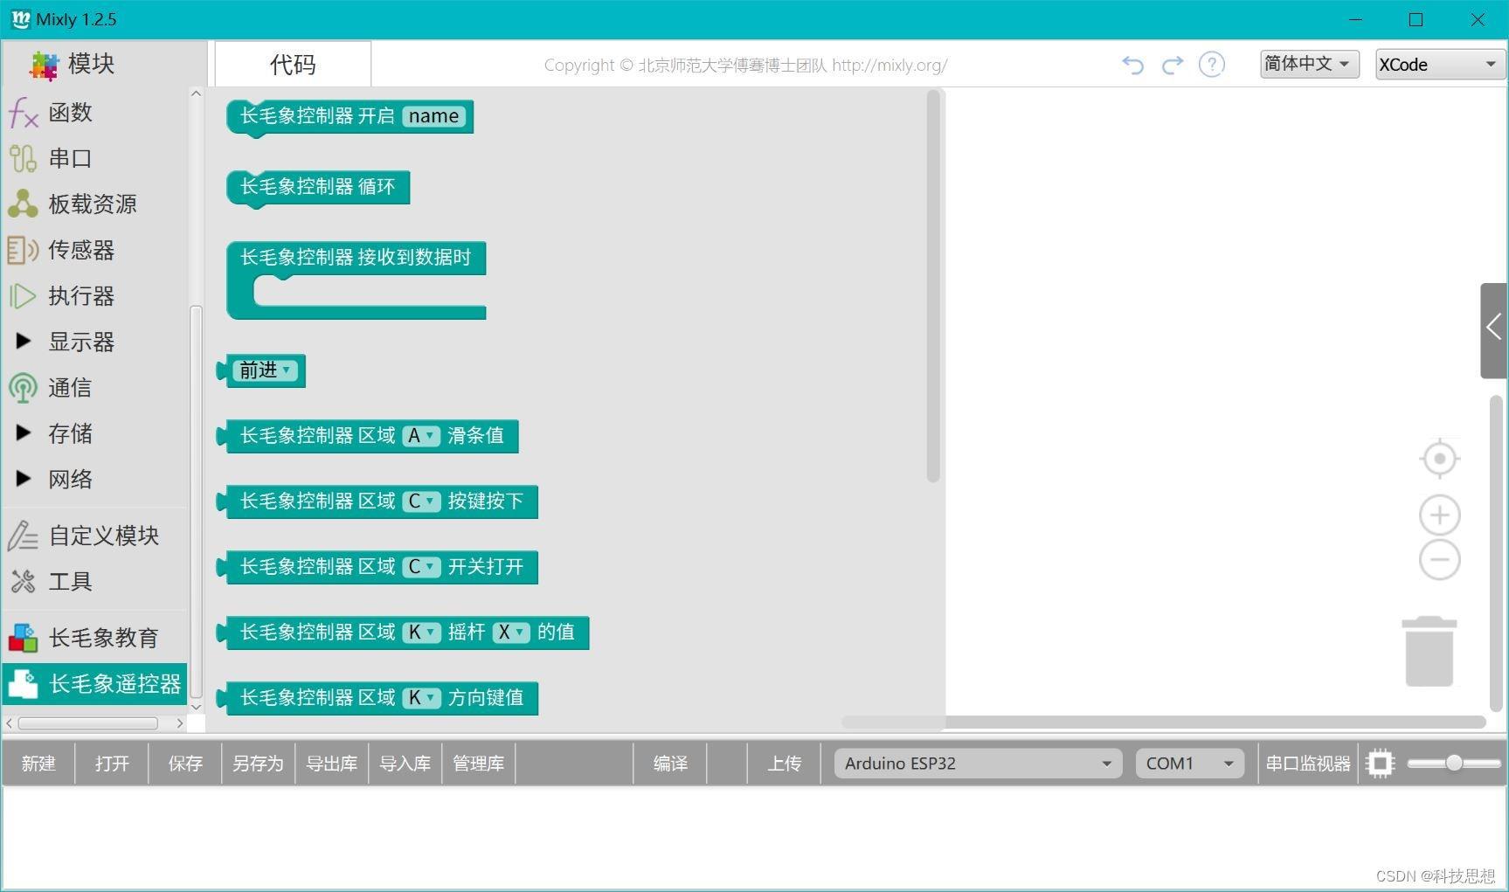This screenshot has width=1509, height=892.
Task: Expand the 显示器 category
Action: coord(80,342)
